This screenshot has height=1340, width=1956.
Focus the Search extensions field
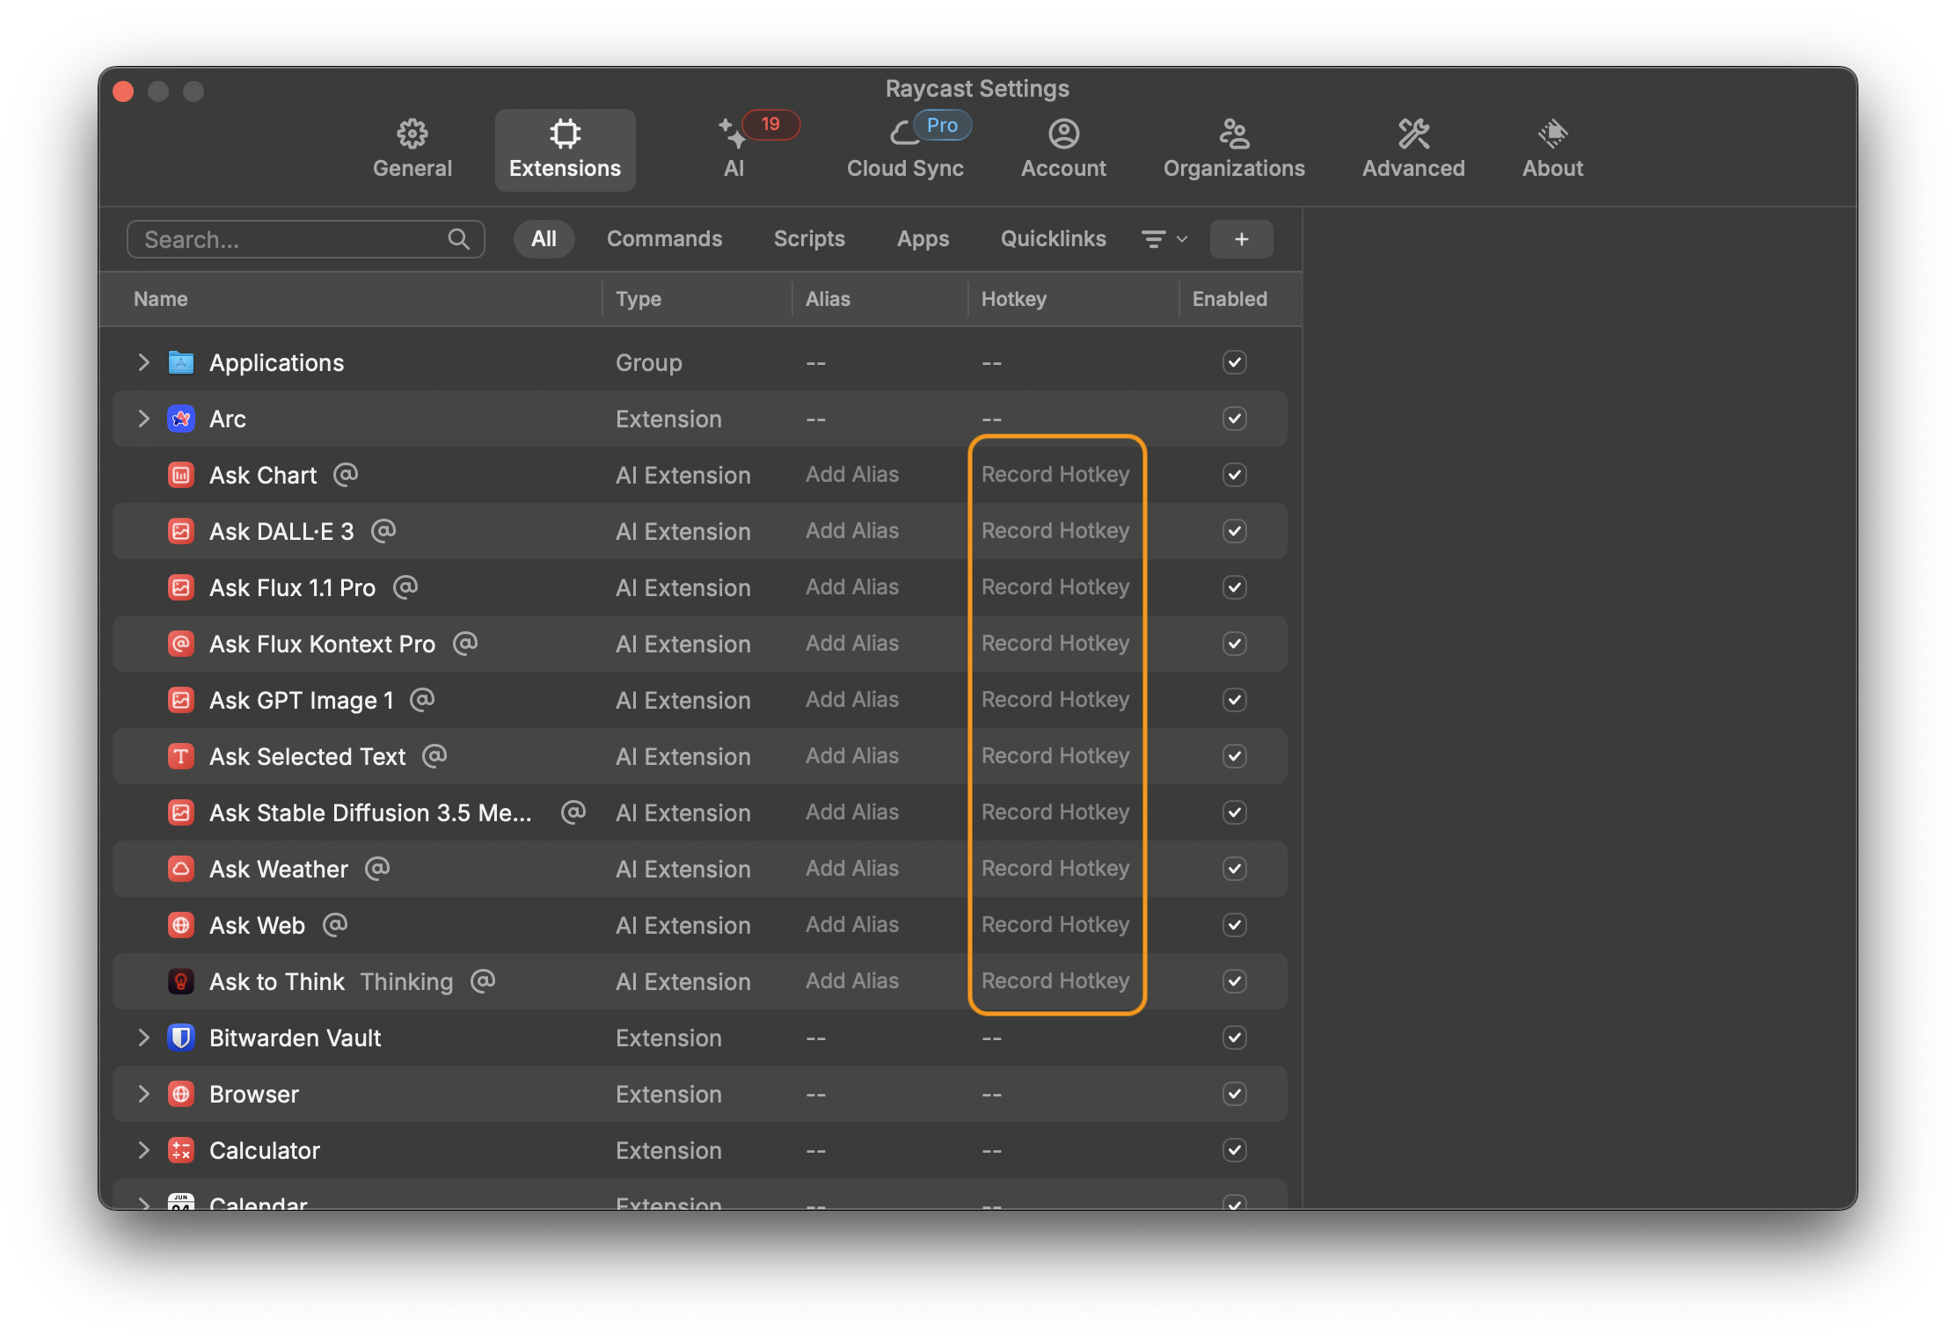pyautogui.click(x=305, y=239)
